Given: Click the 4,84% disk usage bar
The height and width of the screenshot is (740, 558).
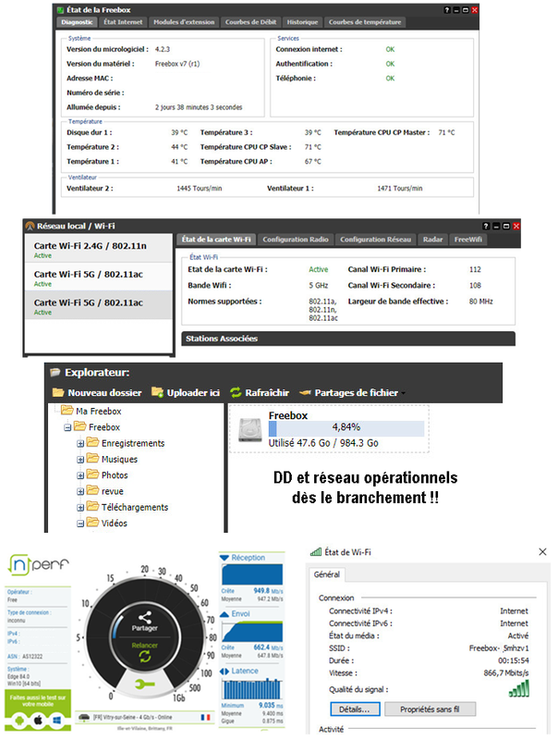Looking at the screenshot, I should click(x=346, y=427).
